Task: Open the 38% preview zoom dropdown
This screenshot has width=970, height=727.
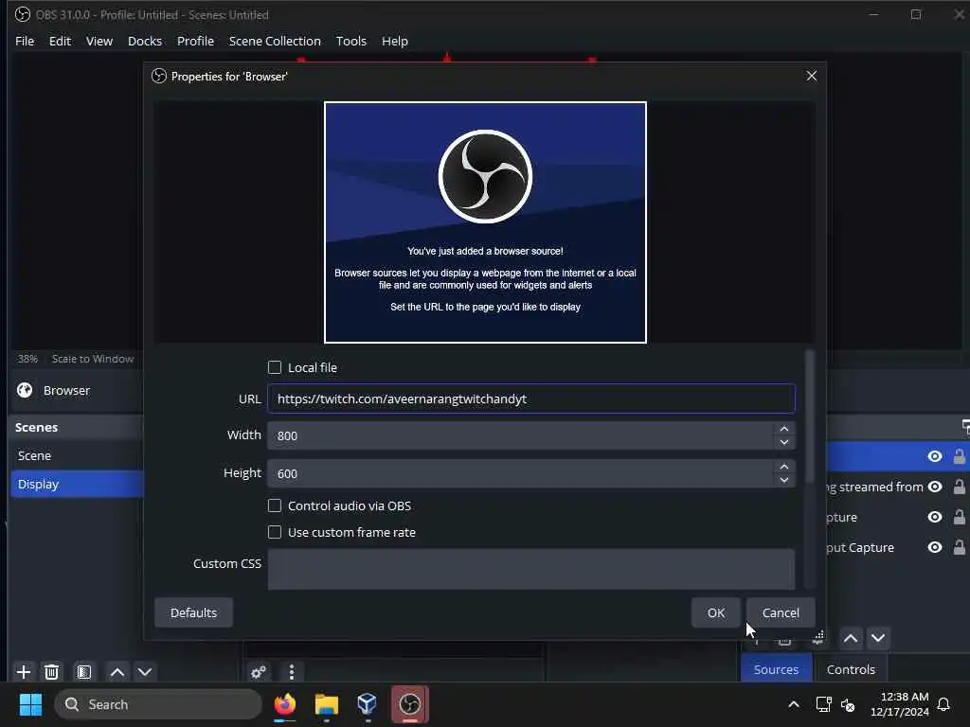Action: 27,359
